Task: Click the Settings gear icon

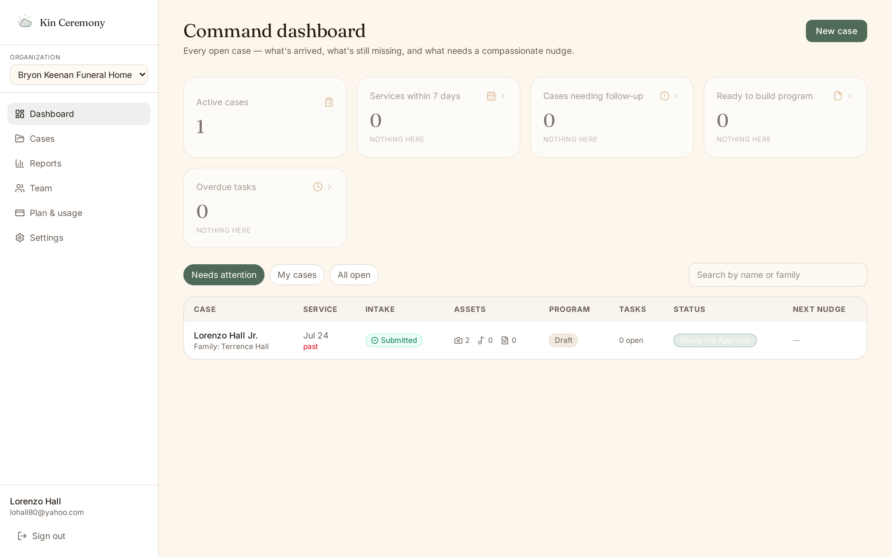Action: coord(20,238)
